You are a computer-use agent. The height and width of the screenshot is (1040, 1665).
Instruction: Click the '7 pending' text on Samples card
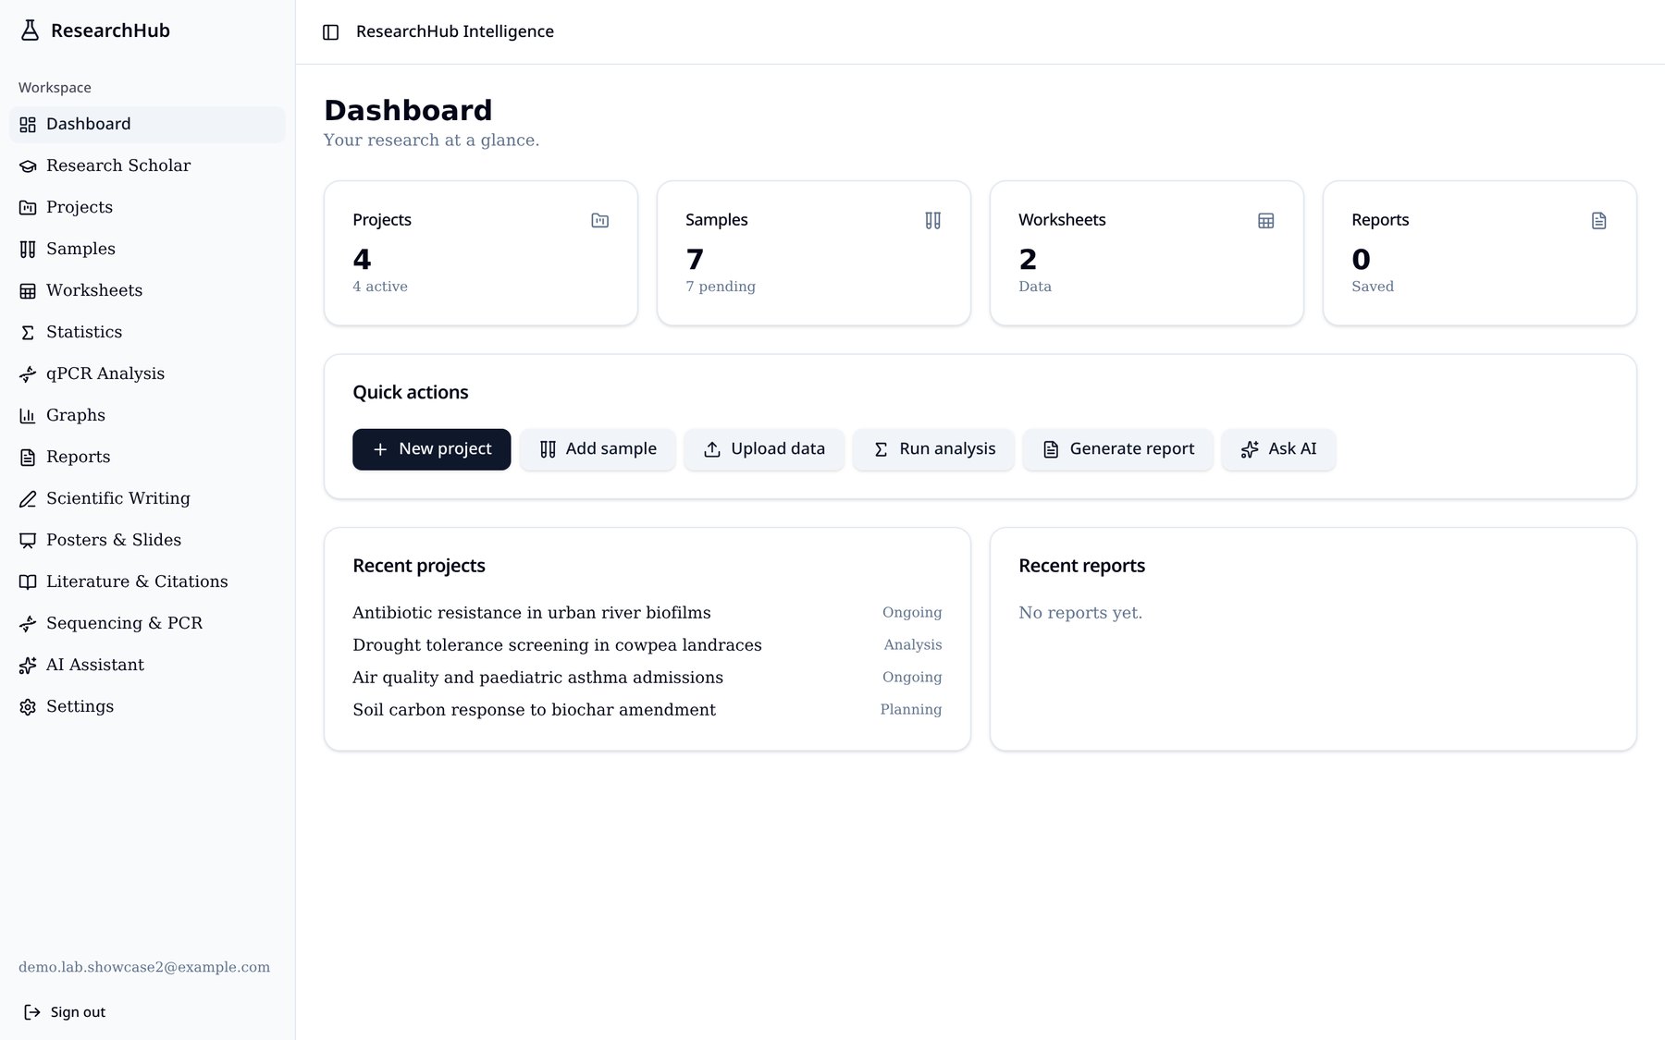721,287
